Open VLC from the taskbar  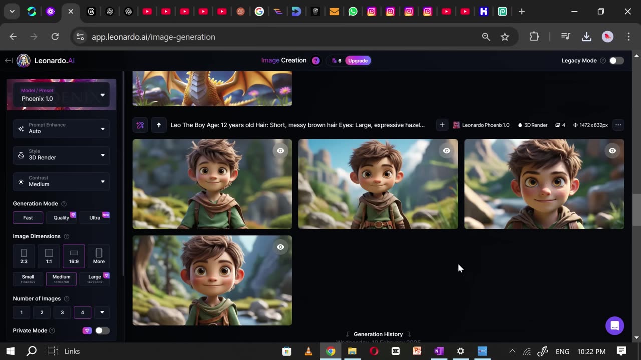coord(308,351)
